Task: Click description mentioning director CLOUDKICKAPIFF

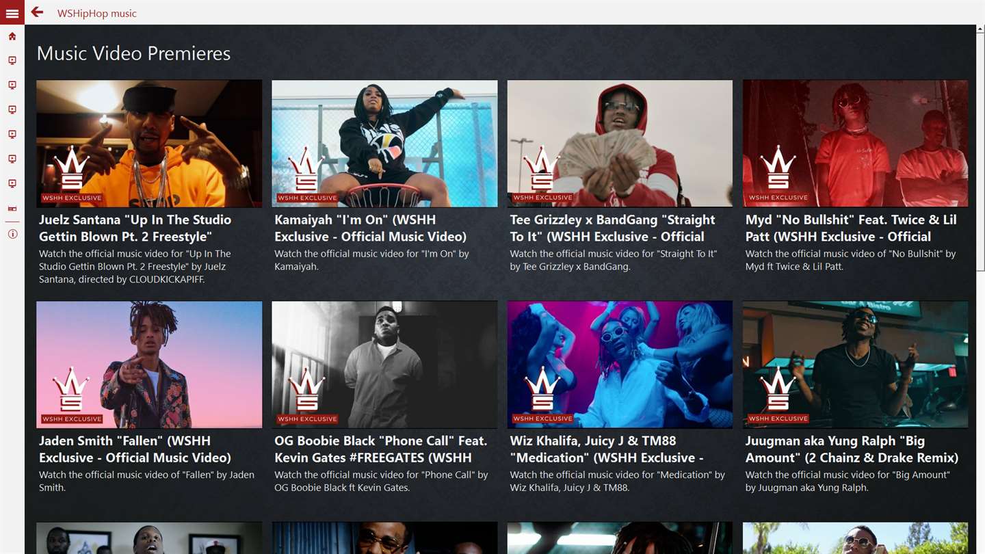Action: (135, 267)
